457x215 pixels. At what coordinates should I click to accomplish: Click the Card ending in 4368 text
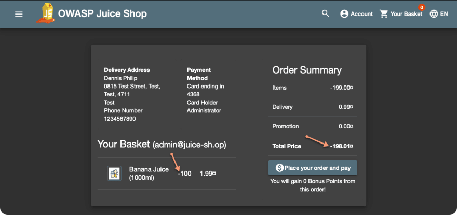tap(205, 90)
